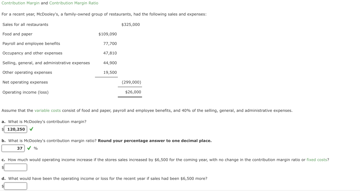Open the Contribution Margin Ratio glossary link
Image resolution: width=360 pixels, height=191 pixels.
[x=73, y=3]
